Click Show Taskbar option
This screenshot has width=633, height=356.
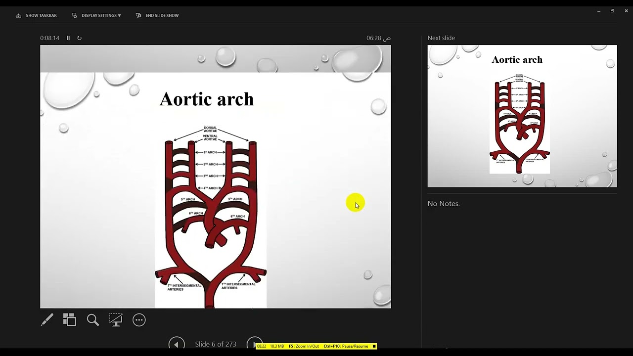click(36, 15)
